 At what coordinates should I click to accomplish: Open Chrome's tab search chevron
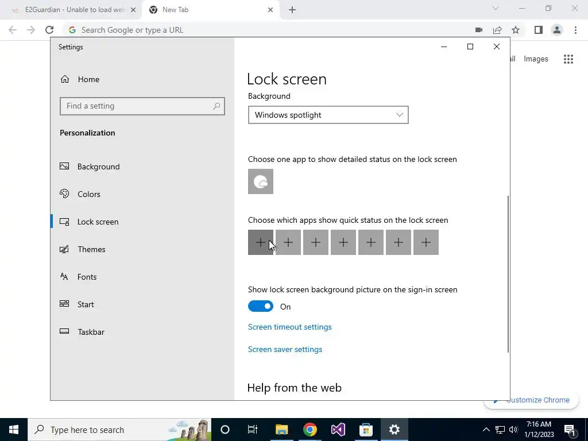496,8
